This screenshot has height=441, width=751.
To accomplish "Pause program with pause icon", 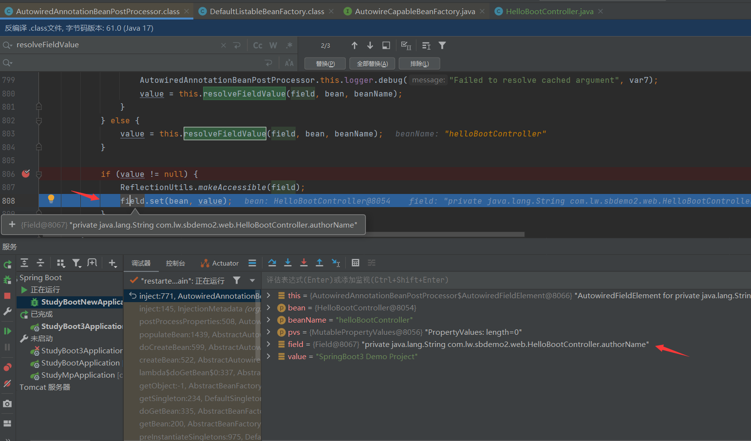I will (x=7, y=347).
